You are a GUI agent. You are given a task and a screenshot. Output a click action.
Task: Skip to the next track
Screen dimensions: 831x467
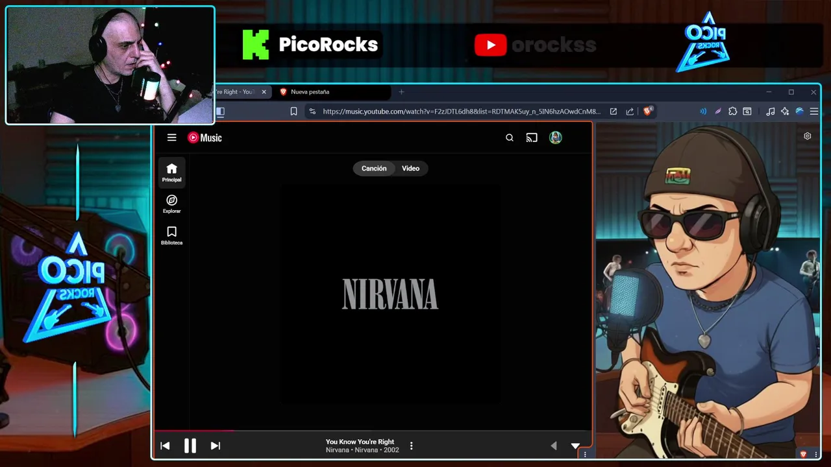point(216,446)
